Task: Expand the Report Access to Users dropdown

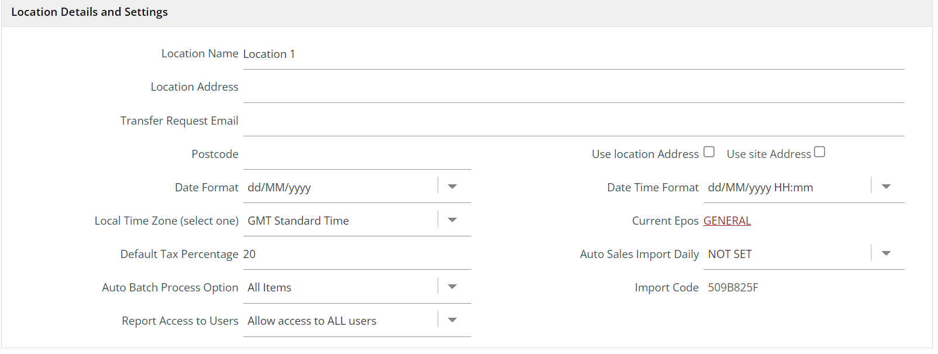Action: tap(452, 320)
